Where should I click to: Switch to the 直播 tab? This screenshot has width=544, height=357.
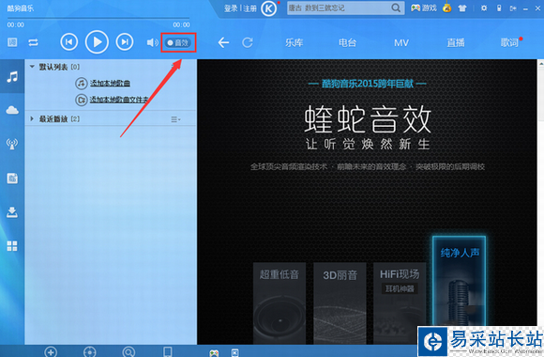pos(456,43)
